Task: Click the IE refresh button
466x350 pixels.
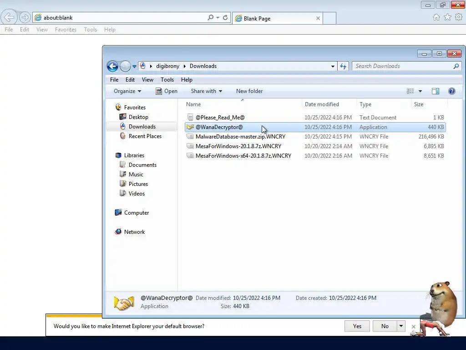Action: [x=225, y=18]
